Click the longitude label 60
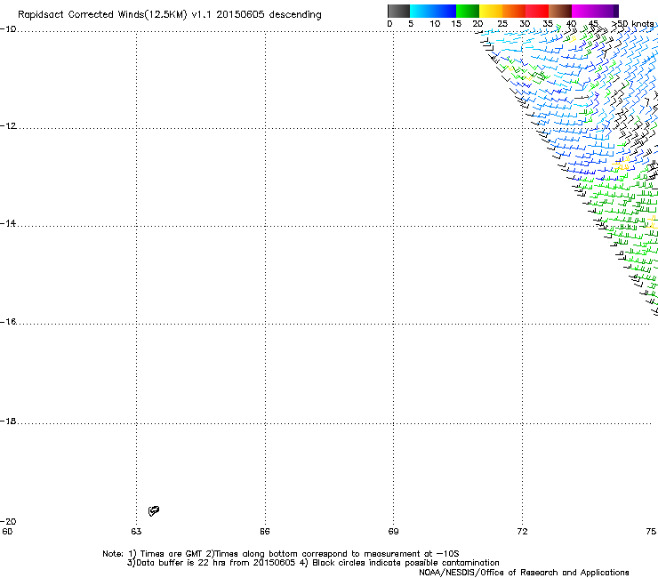The width and height of the screenshot is (658, 578). coord(7,532)
